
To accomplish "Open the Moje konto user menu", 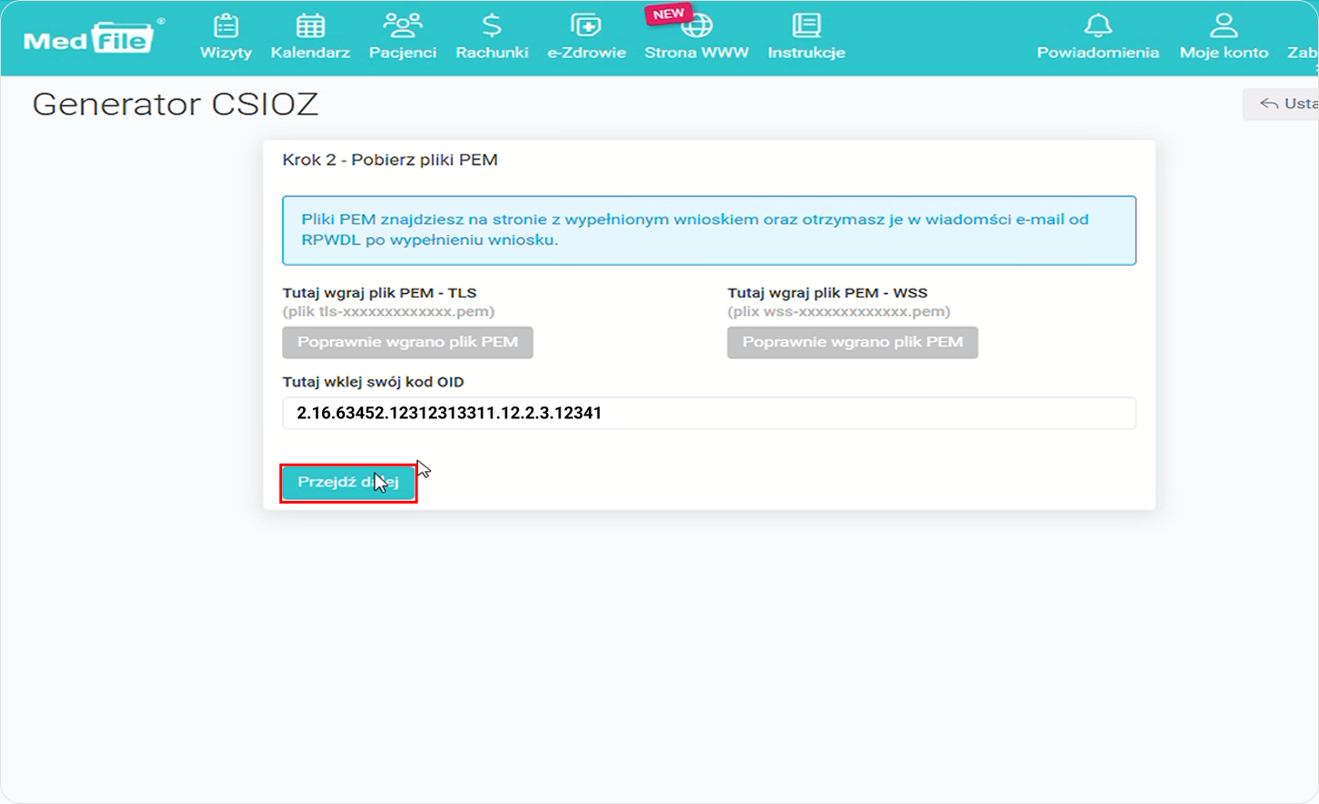I will click(1224, 26).
